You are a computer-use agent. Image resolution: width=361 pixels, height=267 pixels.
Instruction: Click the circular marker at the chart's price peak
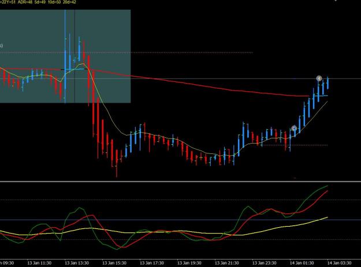point(319,78)
